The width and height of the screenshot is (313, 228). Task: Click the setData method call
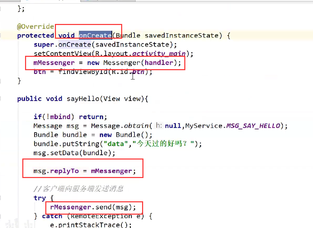tap(65, 153)
